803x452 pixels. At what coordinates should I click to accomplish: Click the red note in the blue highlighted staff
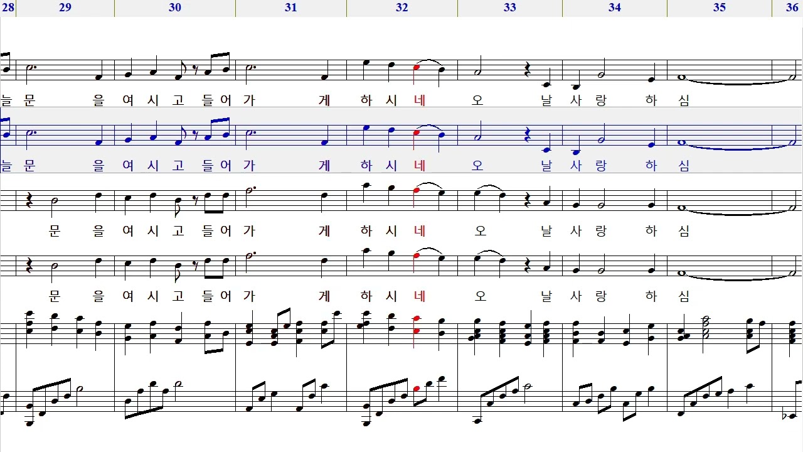[x=415, y=134]
